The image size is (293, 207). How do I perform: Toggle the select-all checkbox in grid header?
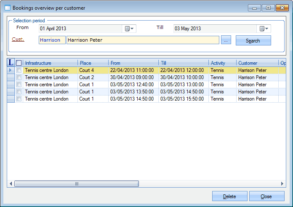[19, 63]
